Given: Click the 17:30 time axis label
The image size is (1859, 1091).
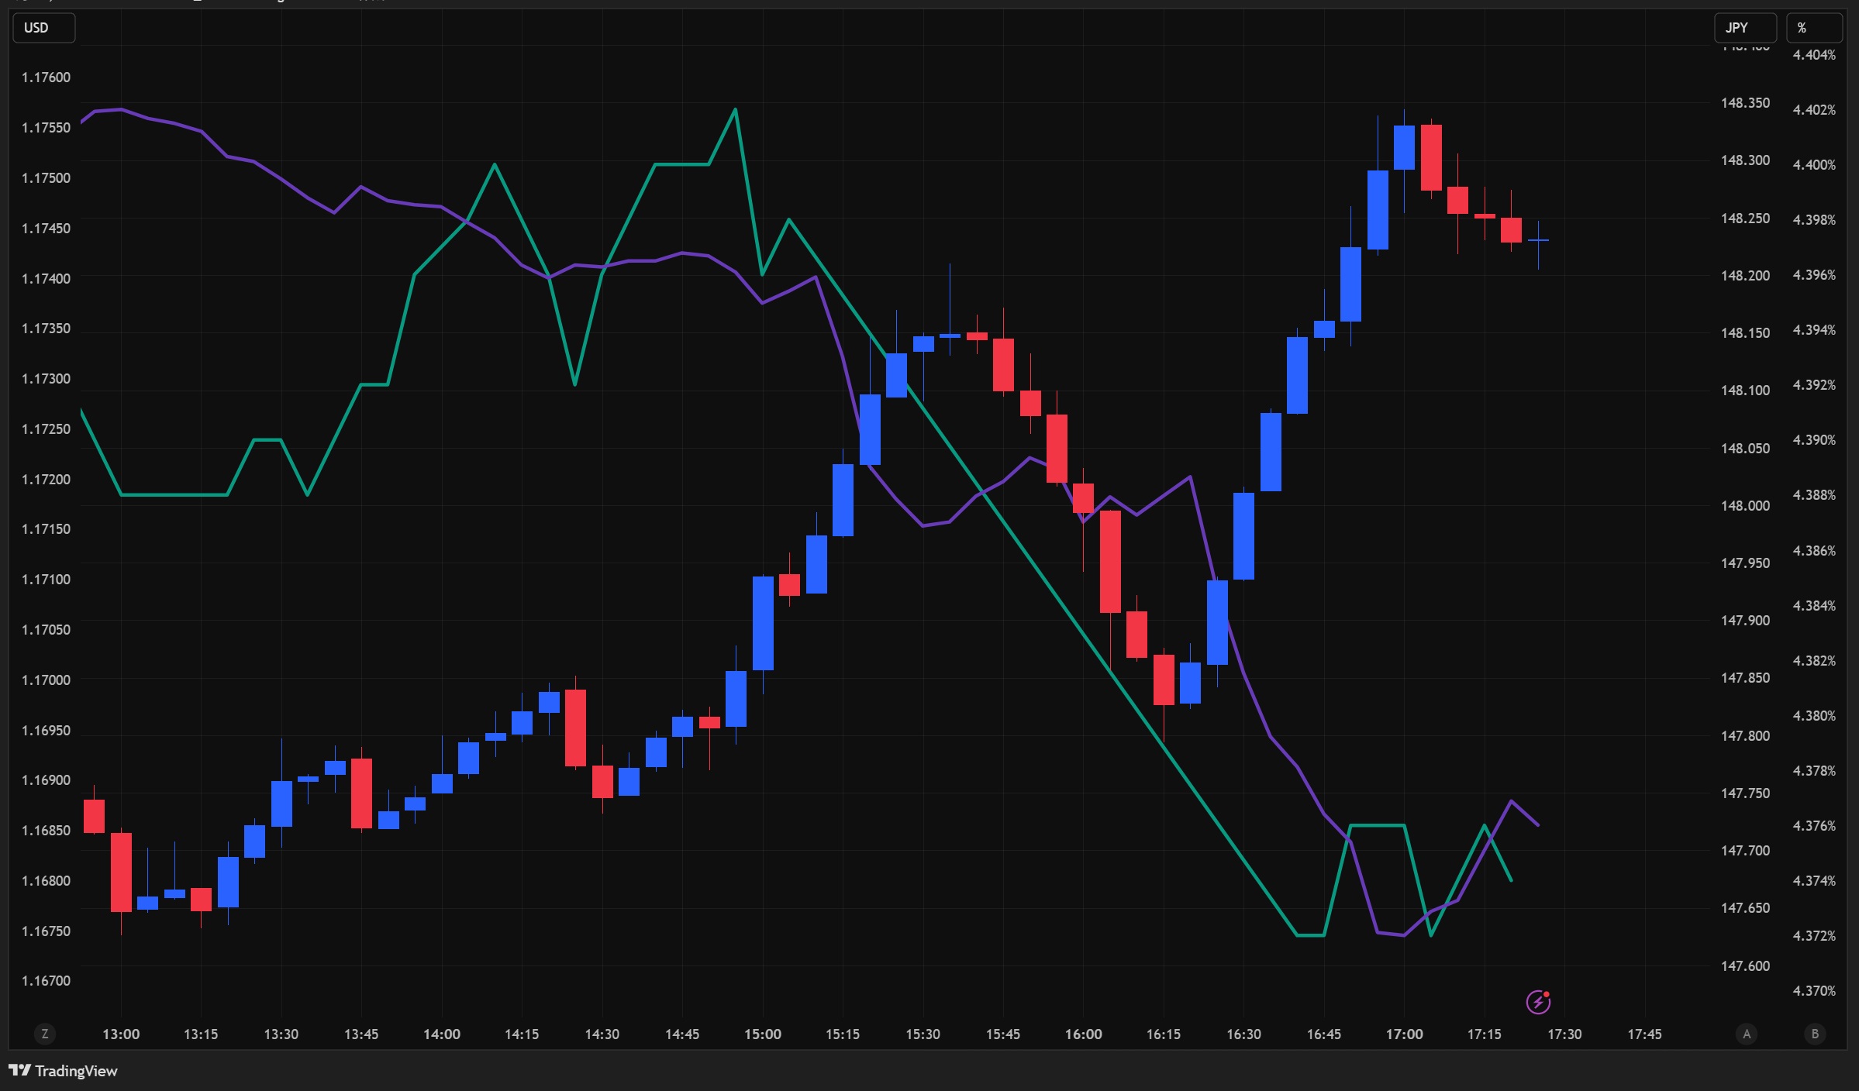Looking at the screenshot, I should (1564, 1034).
